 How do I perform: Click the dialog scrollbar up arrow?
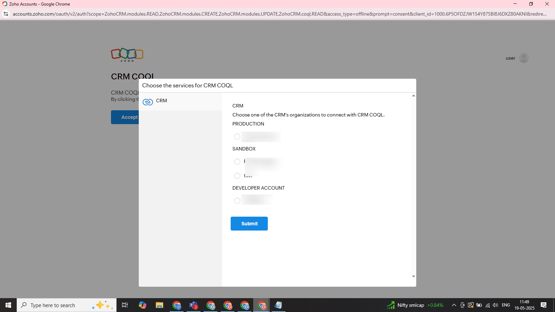click(x=413, y=95)
